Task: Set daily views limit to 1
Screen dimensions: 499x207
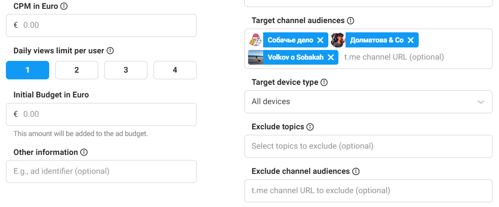Action: tap(27, 70)
